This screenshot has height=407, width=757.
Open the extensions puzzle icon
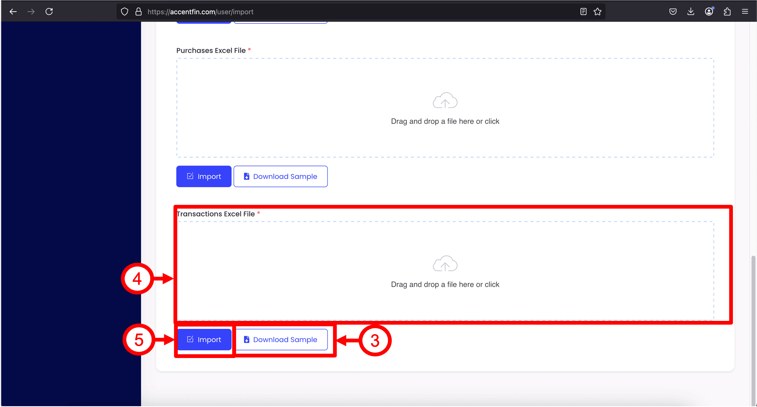tap(727, 12)
